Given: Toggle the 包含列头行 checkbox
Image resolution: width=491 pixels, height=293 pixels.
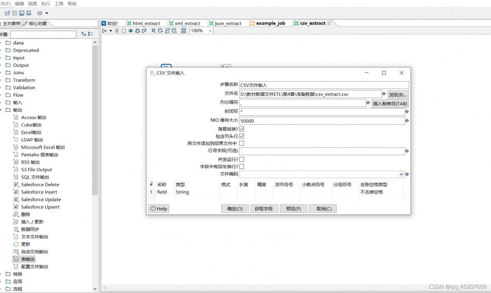Looking at the screenshot, I should (242, 136).
